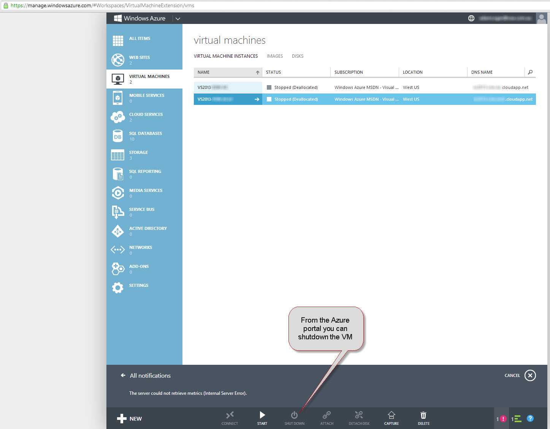This screenshot has height=429, width=550.
Task: Open the globe language icon
Action: (x=471, y=18)
